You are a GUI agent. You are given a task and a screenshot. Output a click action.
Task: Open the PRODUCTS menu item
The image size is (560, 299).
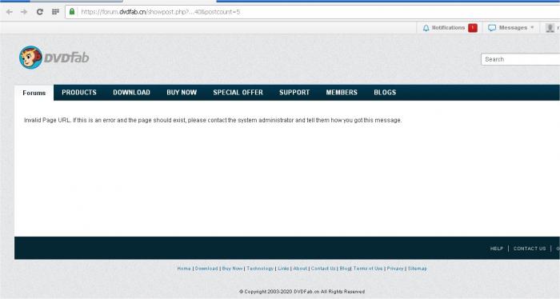point(79,93)
